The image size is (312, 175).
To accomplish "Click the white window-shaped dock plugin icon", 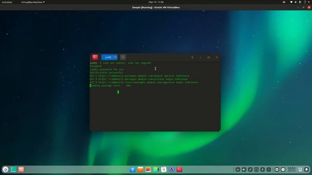I will (277, 170).
